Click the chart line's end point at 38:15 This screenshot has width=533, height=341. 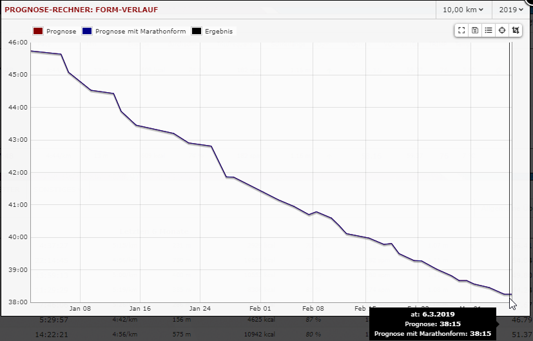(x=510, y=294)
